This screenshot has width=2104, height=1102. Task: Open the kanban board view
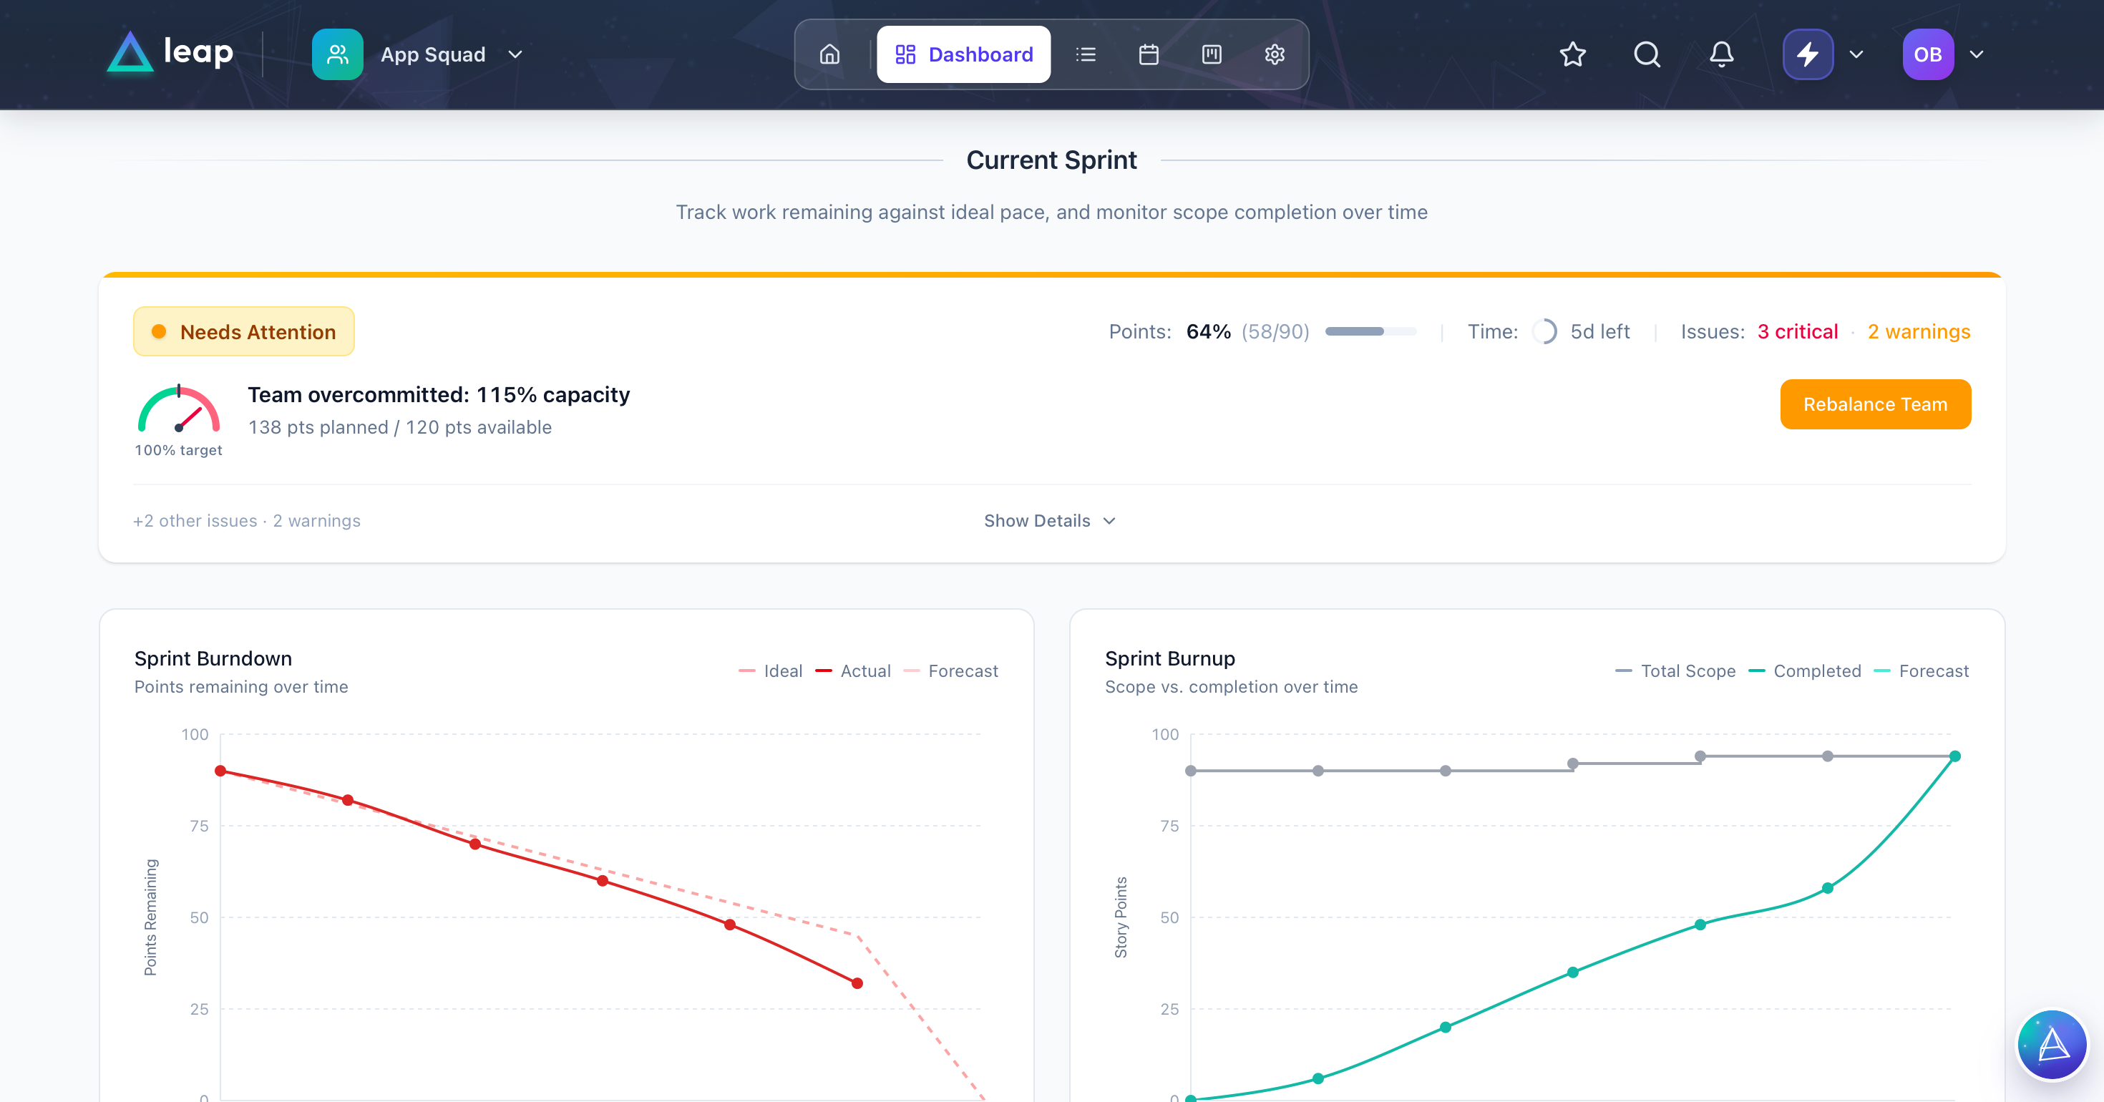[1212, 54]
